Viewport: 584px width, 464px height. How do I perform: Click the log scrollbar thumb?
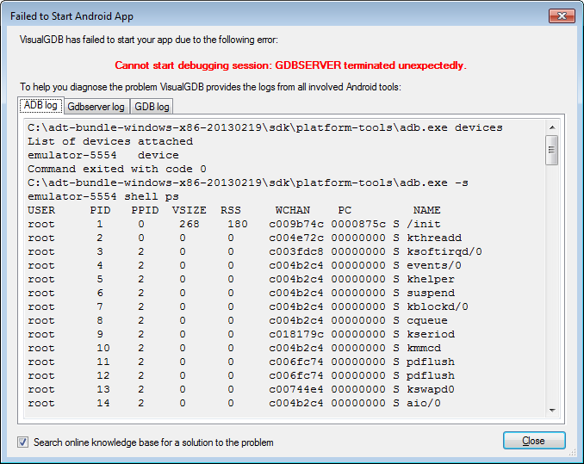(x=552, y=150)
